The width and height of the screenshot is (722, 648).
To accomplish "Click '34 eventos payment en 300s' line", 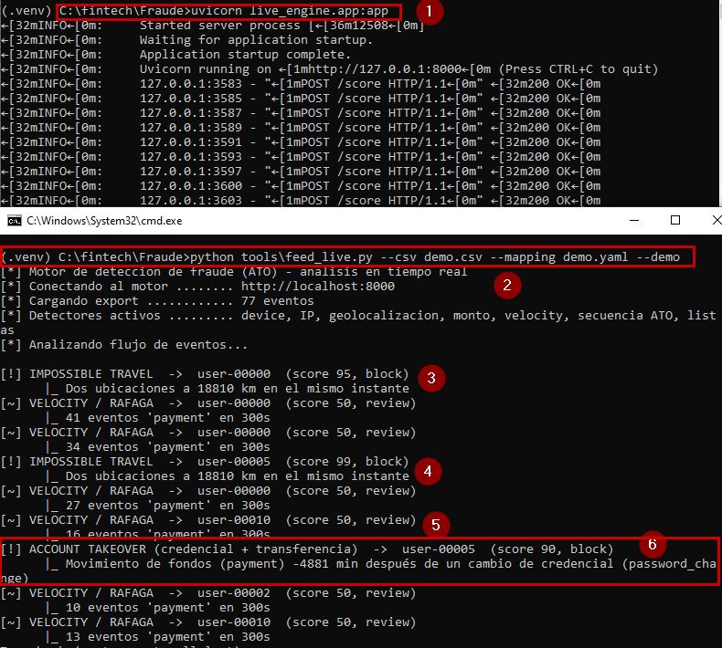I will 158,446.
